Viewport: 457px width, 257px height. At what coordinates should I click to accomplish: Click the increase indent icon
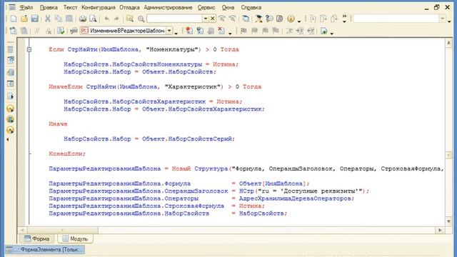300,31
